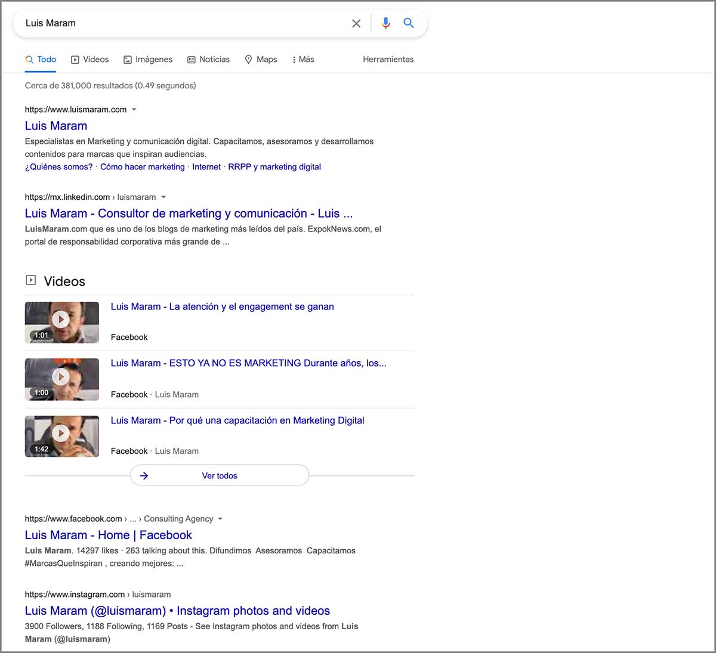This screenshot has height=653, width=716.
Task: Expand dropdown arrow next to Facebook URL
Action: 220,519
